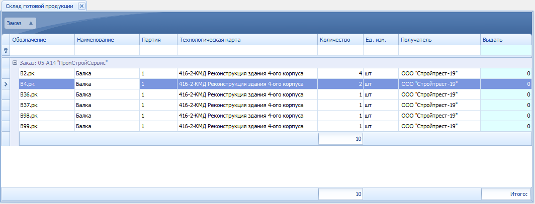Edit the Выдать value in B4.рк row
This screenshot has width=535, height=204.
click(506, 84)
